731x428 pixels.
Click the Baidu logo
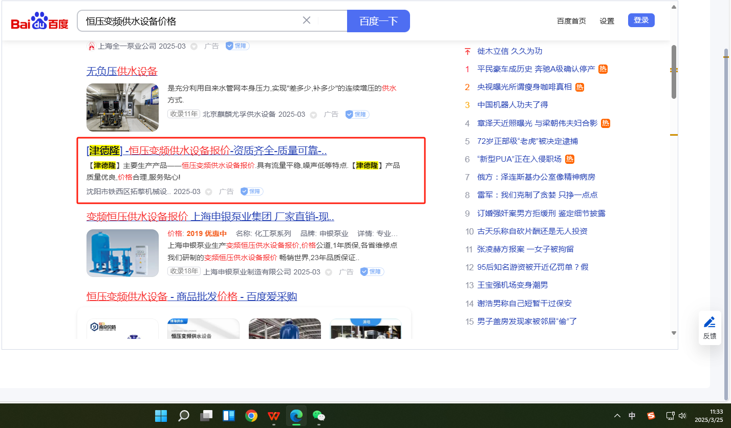39,22
